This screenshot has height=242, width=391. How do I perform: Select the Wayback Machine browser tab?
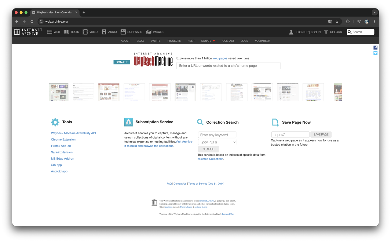point(55,13)
